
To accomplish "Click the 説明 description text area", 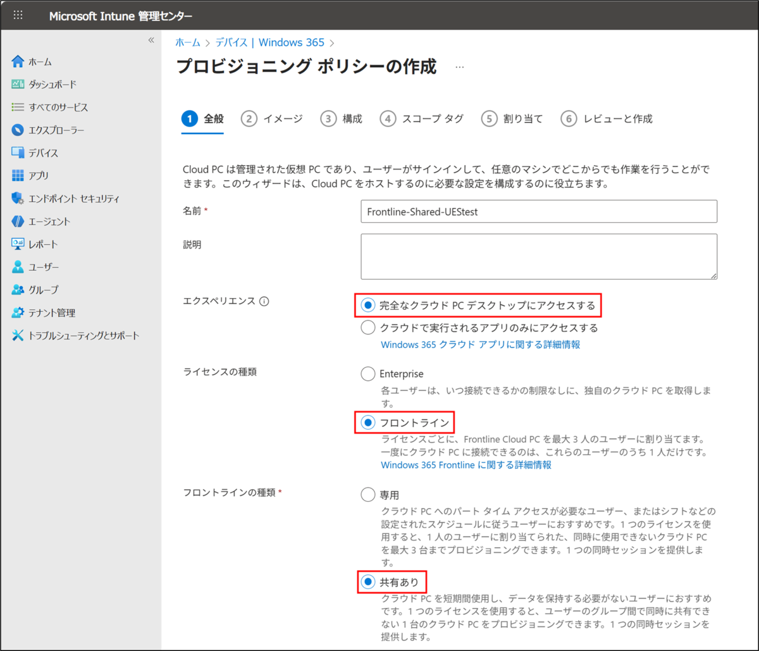I will point(539,256).
